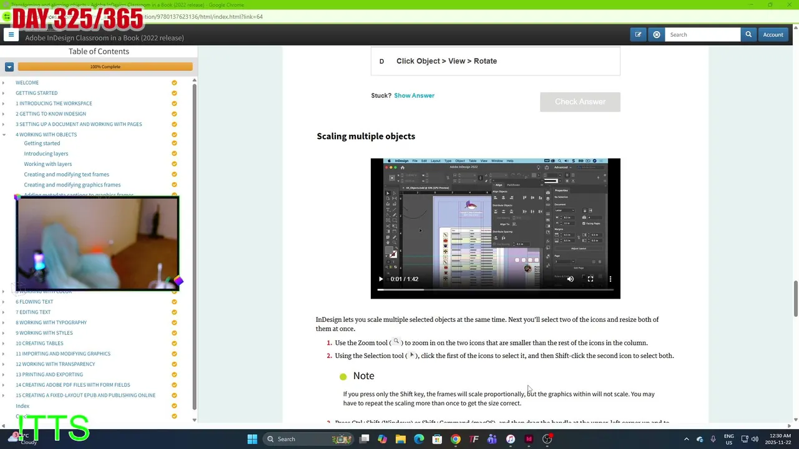This screenshot has height=449, width=799.
Task: Open File Explorer from the taskbar
Action: [401, 439]
